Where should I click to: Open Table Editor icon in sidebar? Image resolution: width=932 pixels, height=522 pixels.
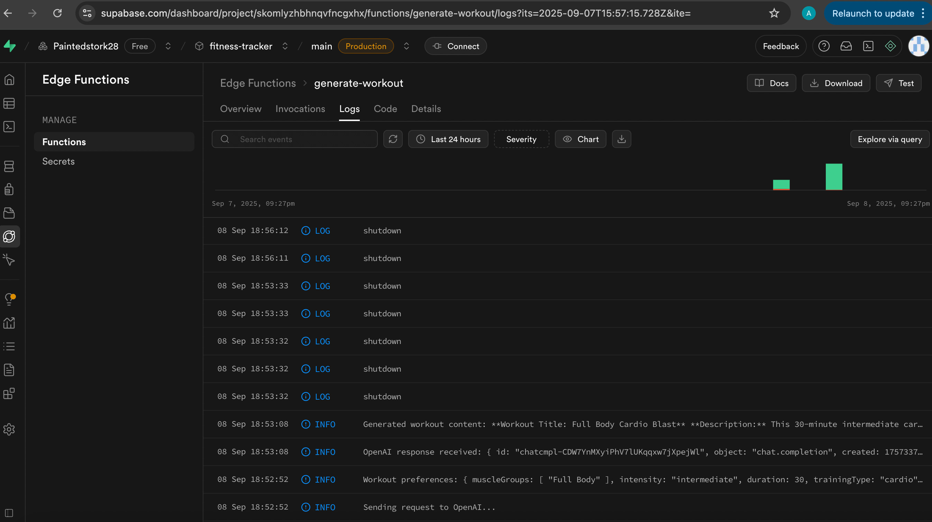coord(9,103)
